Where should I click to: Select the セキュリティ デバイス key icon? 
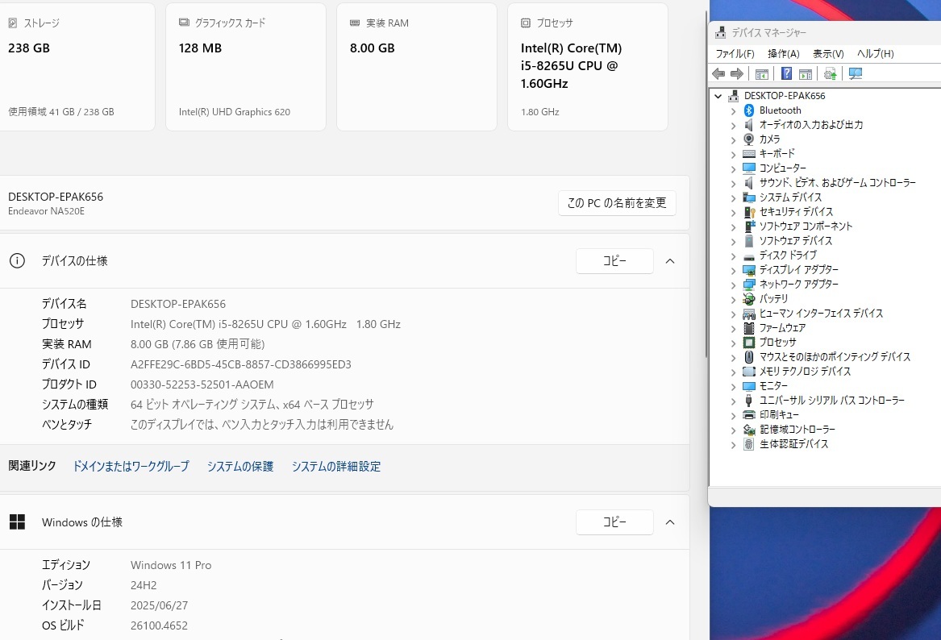(749, 212)
